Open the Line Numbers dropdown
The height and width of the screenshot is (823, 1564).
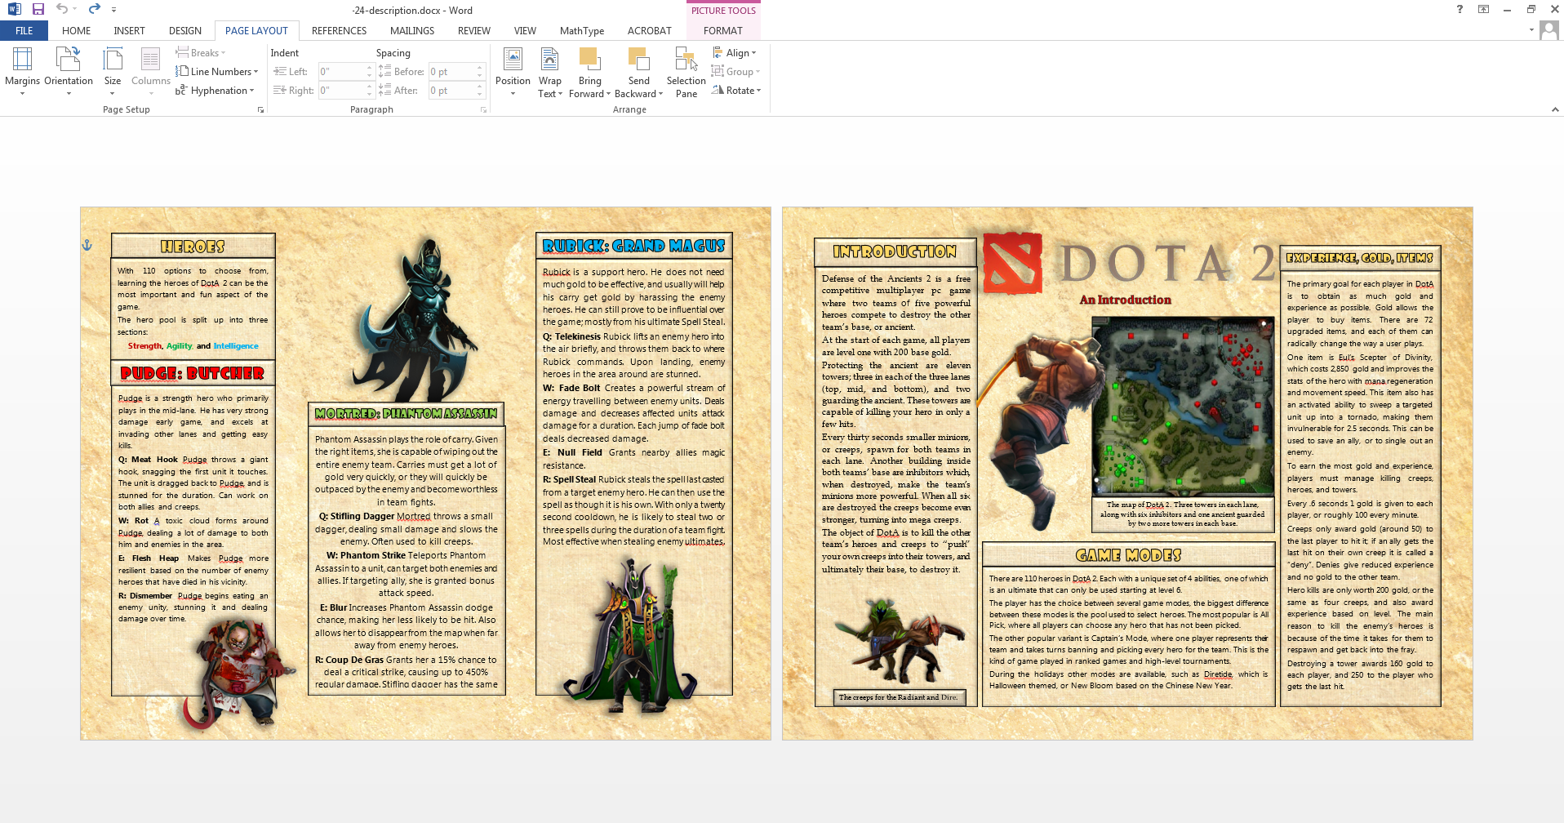point(217,72)
